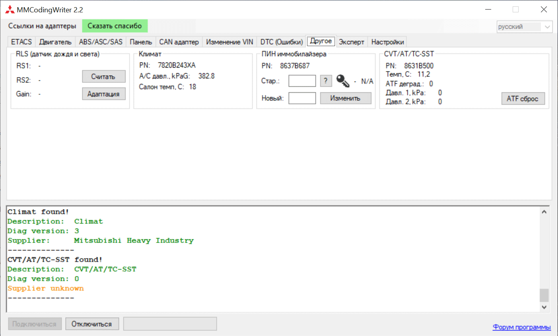The height and width of the screenshot is (336, 558).
Task: Click the Ссылки на адаптеры menu item
Action: [x=42, y=26]
